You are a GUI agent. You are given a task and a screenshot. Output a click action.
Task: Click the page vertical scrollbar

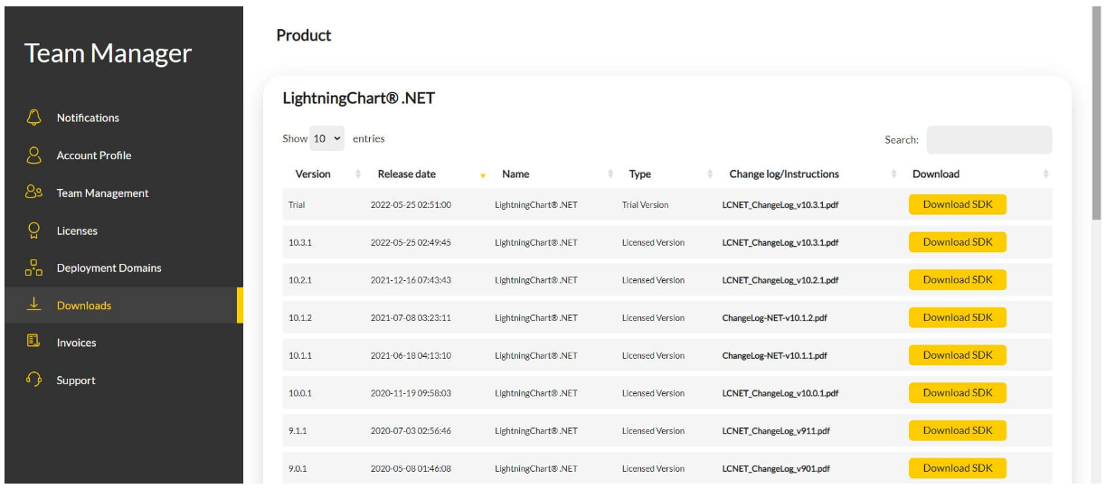[1097, 113]
